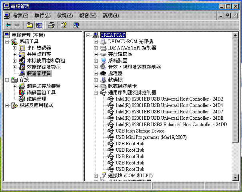Image resolution: width=242 pixels, height=192 pixels.
Task: Collapse the 通用序列匯流排控制器 node
Action: click(96, 93)
